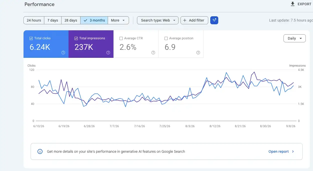This screenshot has height=171, width=313.
Task: Open the generative AI report link
Action: pos(278,151)
